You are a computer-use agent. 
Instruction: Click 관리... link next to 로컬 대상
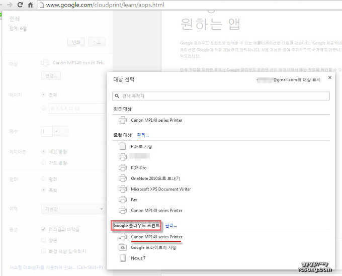pyautogui.click(x=143, y=135)
